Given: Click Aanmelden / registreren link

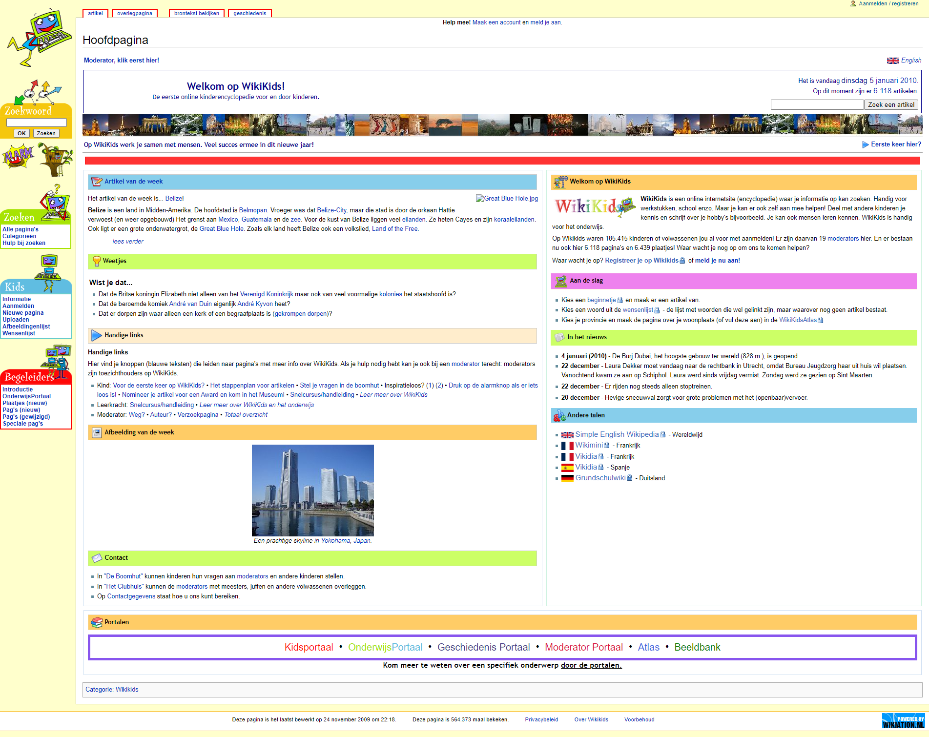Looking at the screenshot, I should click(888, 3).
